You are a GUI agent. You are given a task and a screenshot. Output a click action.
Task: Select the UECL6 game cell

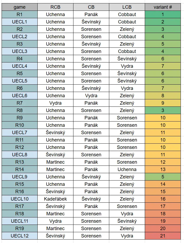[19, 96]
